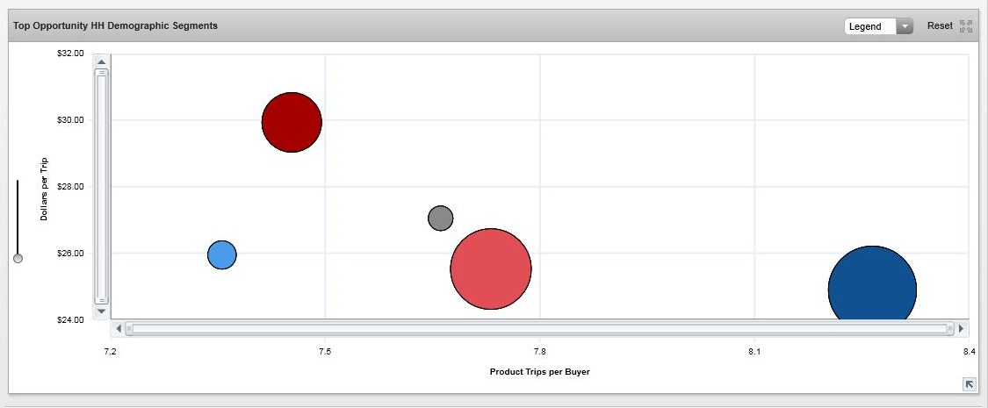Click the horizontal scrollbar left arrow
This screenshot has width=988, height=408.
pos(119,328)
